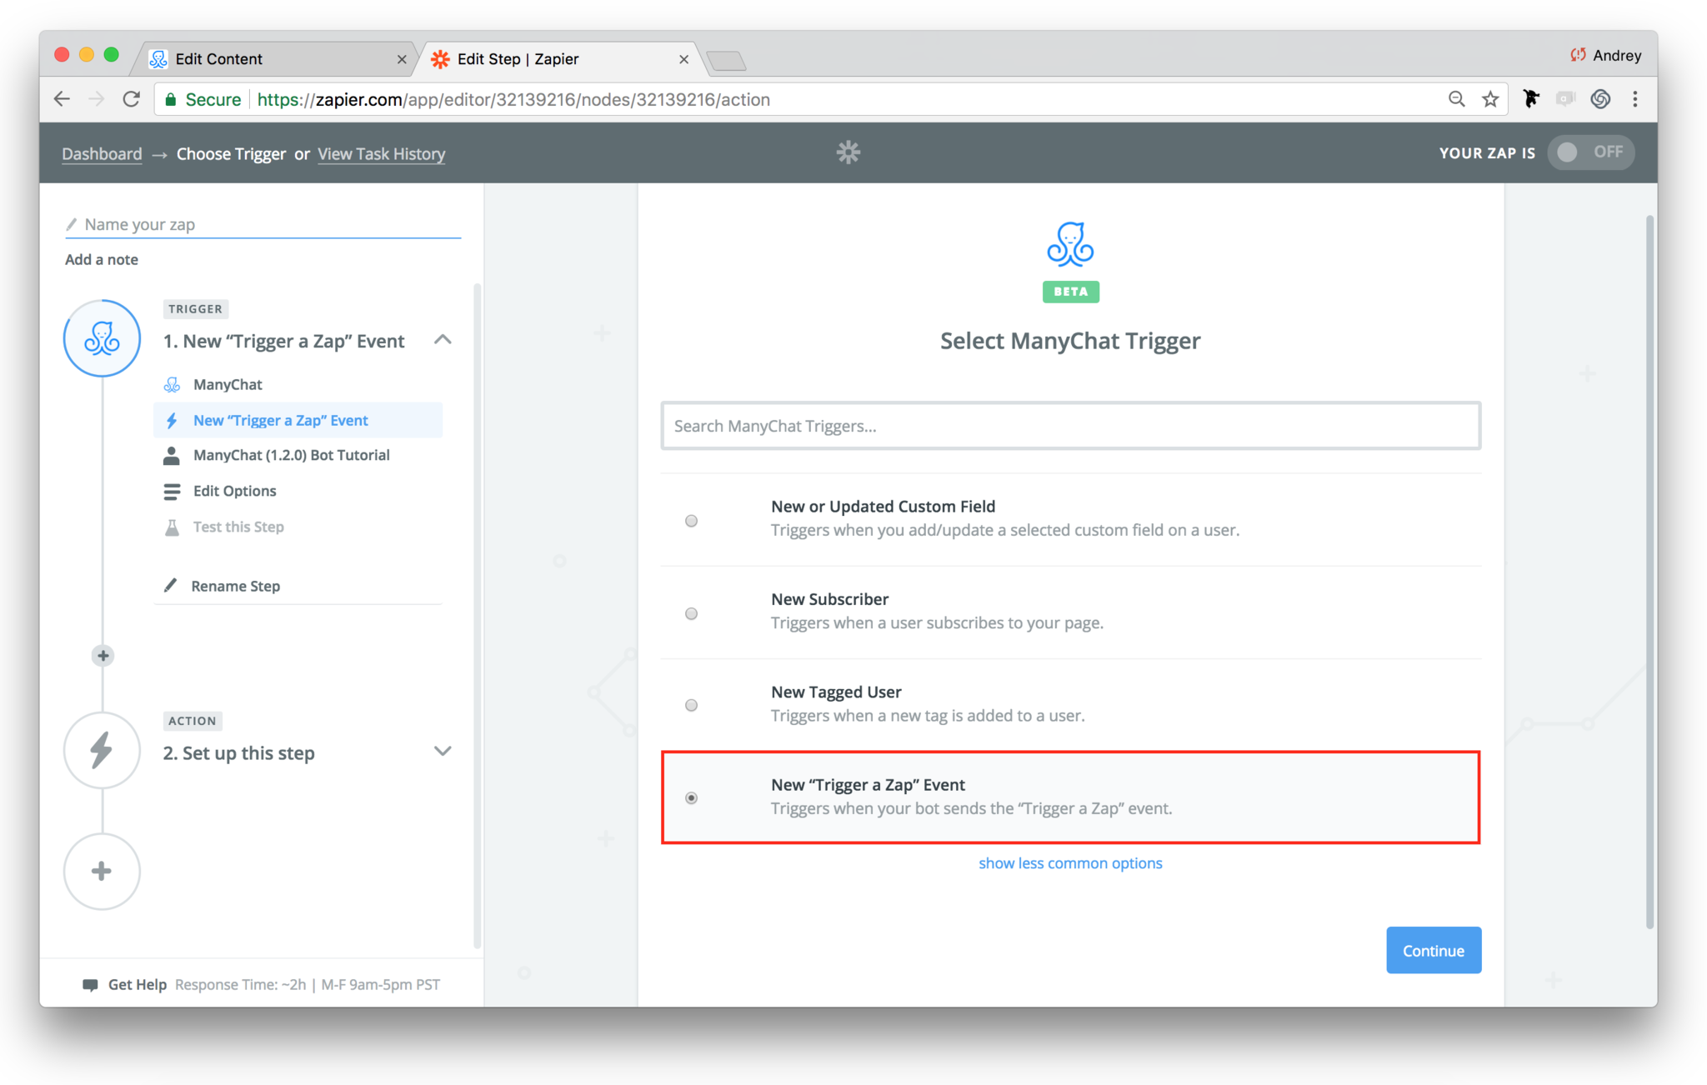Select the New Trigger a Zap Event radio
The height and width of the screenshot is (1085, 1707).
[x=691, y=797]
